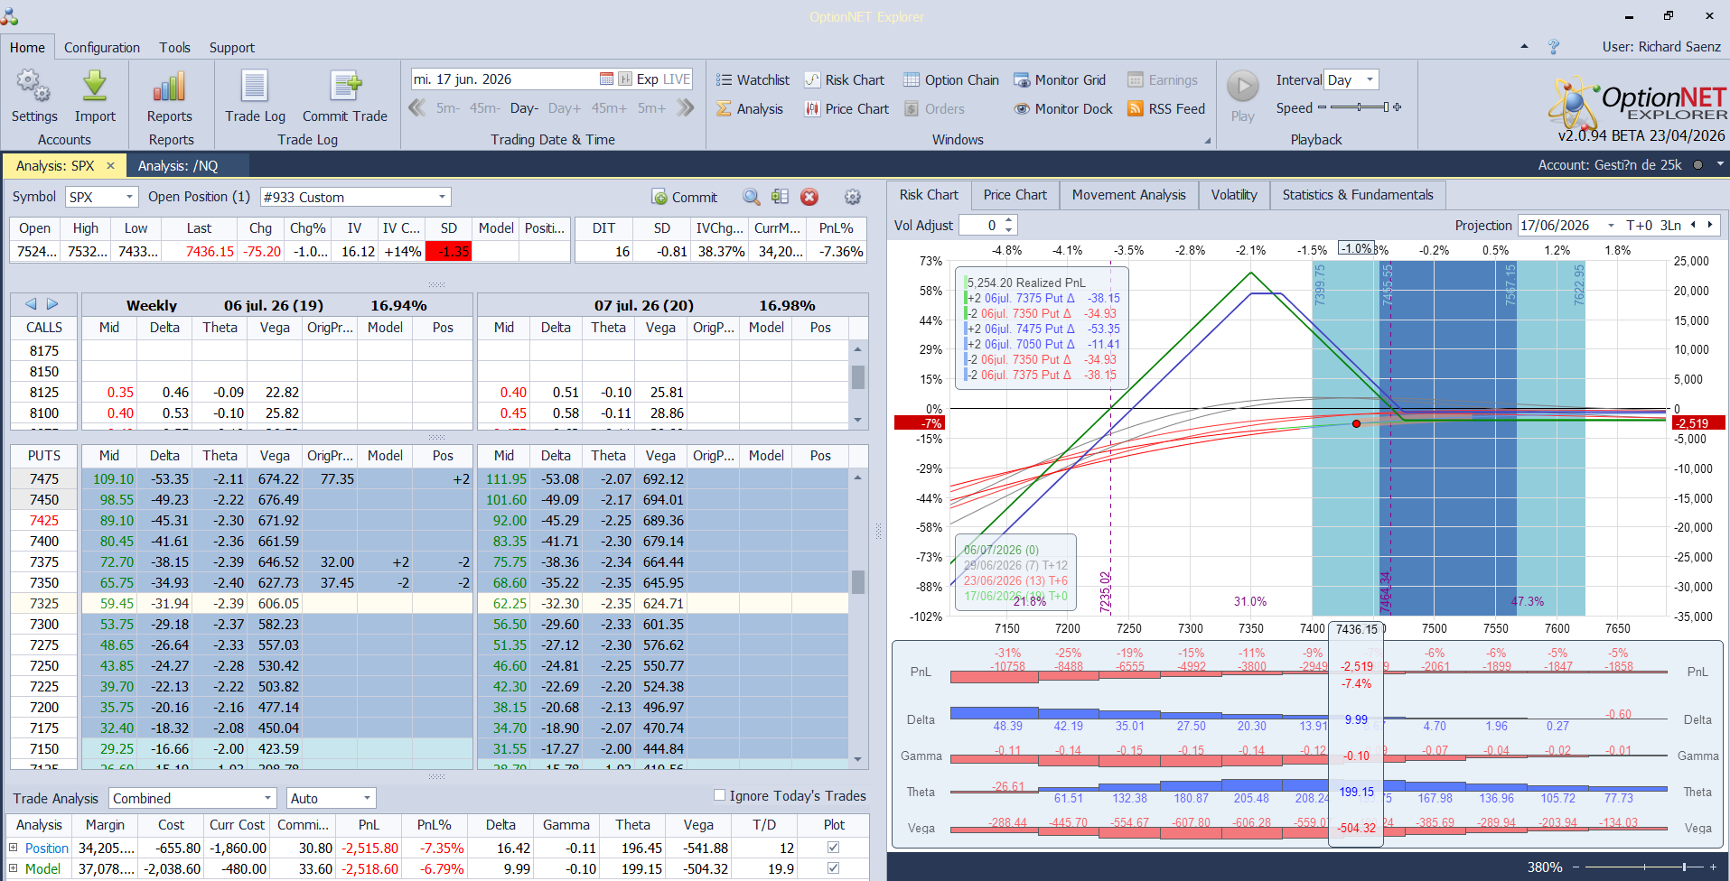Image resolution: width=1730 pixels, height=881 pixels.
Task: Click the Commit button
Action: tap(684, 197)
